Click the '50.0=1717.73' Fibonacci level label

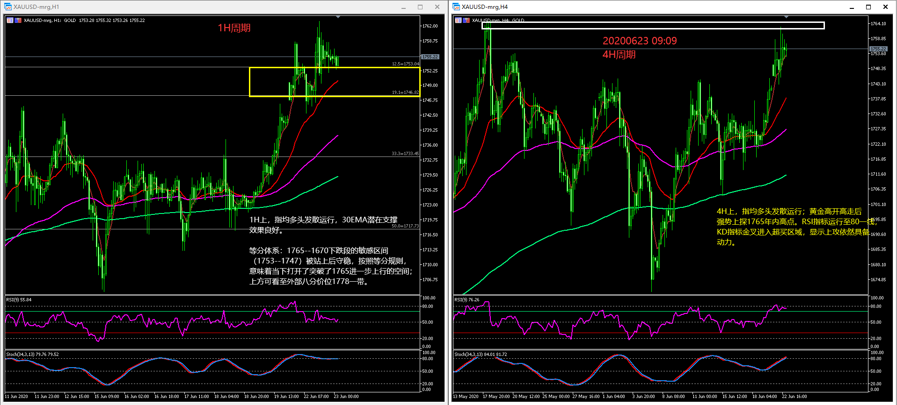tap(405, 226)
